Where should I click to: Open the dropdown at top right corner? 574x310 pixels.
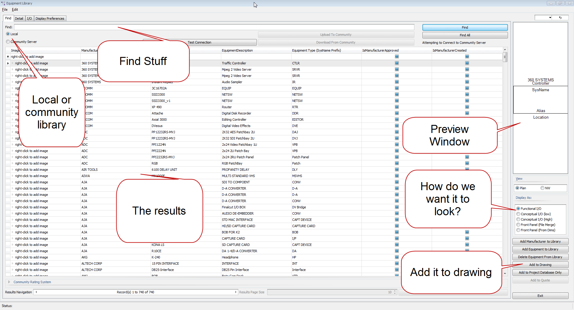550,18
